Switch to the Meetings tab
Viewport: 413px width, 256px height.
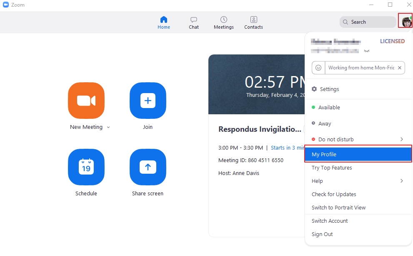pyautogui.click(x=224, y=23)
